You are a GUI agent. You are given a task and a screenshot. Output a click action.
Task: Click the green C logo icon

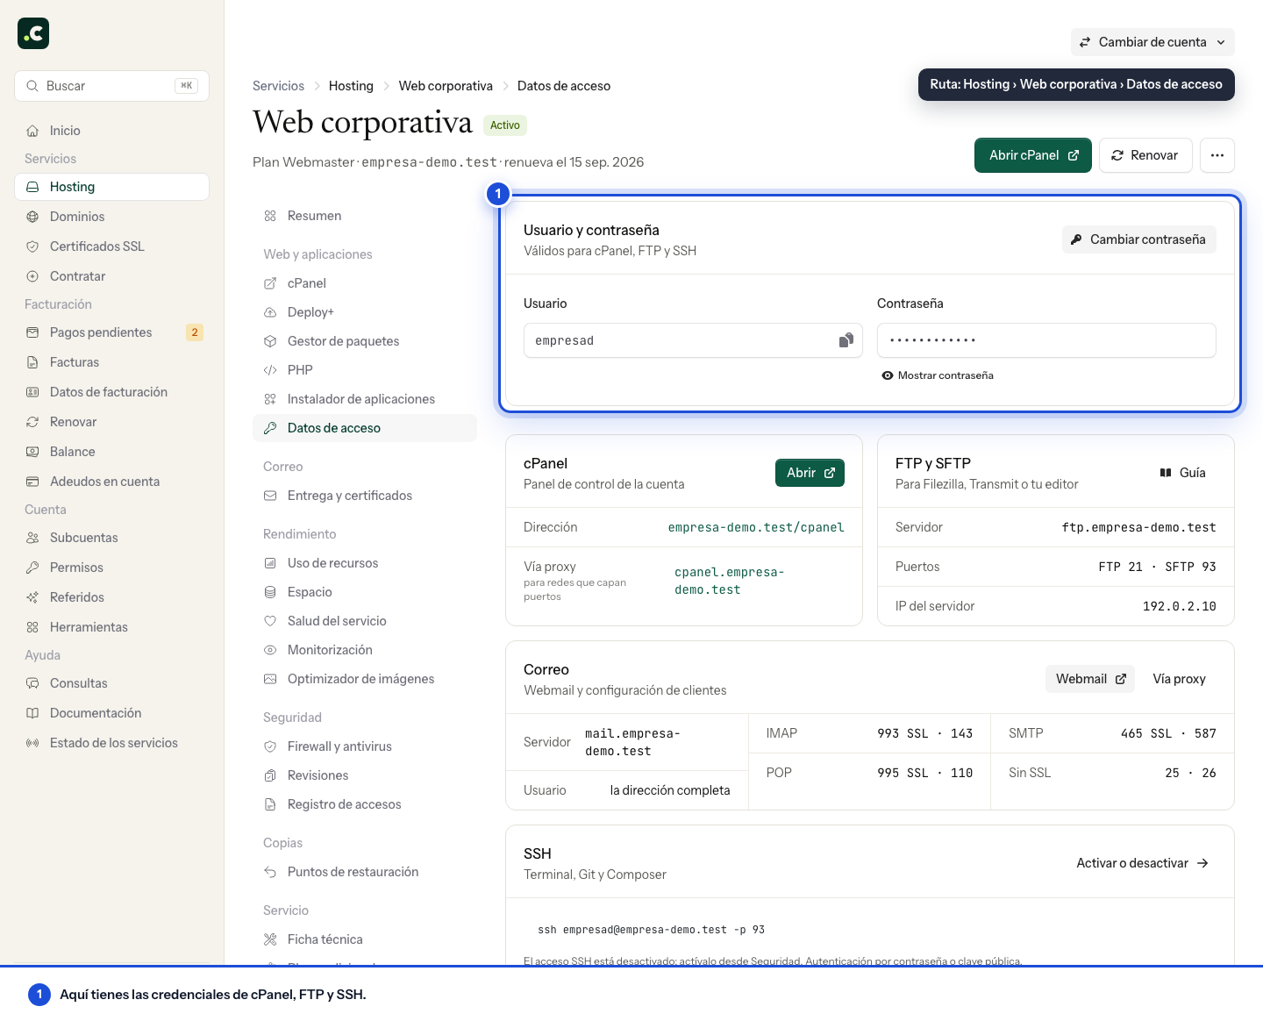[x=33, y=33]
